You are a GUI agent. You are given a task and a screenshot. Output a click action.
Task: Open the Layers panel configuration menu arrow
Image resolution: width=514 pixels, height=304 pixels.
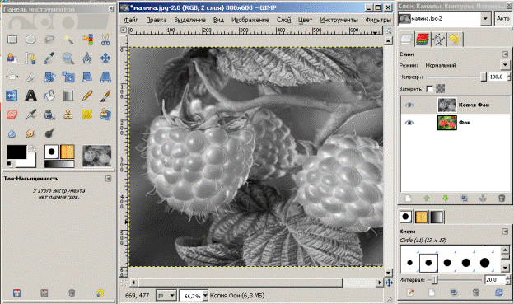(505, 54)
